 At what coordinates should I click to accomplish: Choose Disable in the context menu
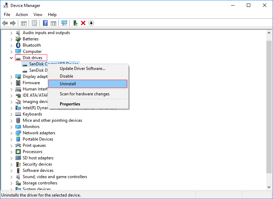click(x=88, y=76)
